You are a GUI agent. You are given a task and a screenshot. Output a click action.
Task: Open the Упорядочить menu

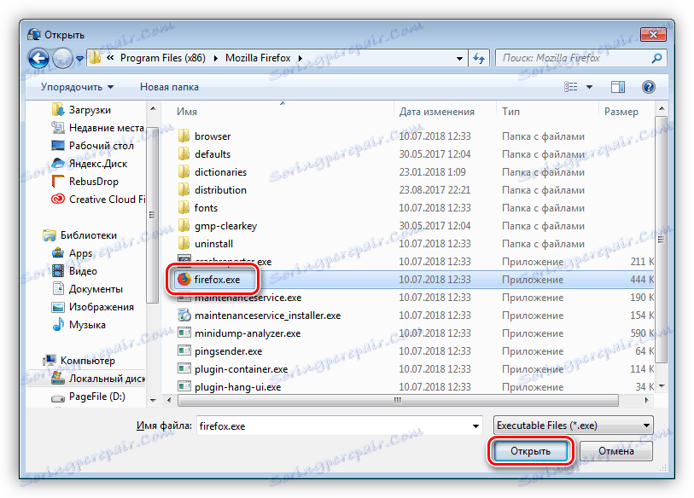77,87
